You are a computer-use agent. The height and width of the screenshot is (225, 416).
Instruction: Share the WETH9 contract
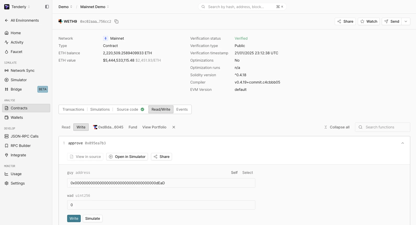(345, 21)
